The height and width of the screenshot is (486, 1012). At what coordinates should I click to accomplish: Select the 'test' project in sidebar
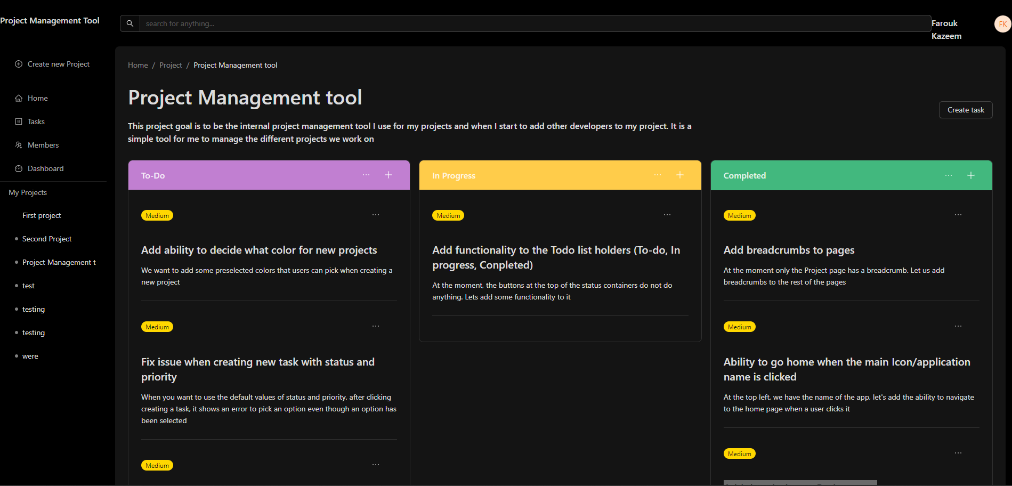[28, 286]
